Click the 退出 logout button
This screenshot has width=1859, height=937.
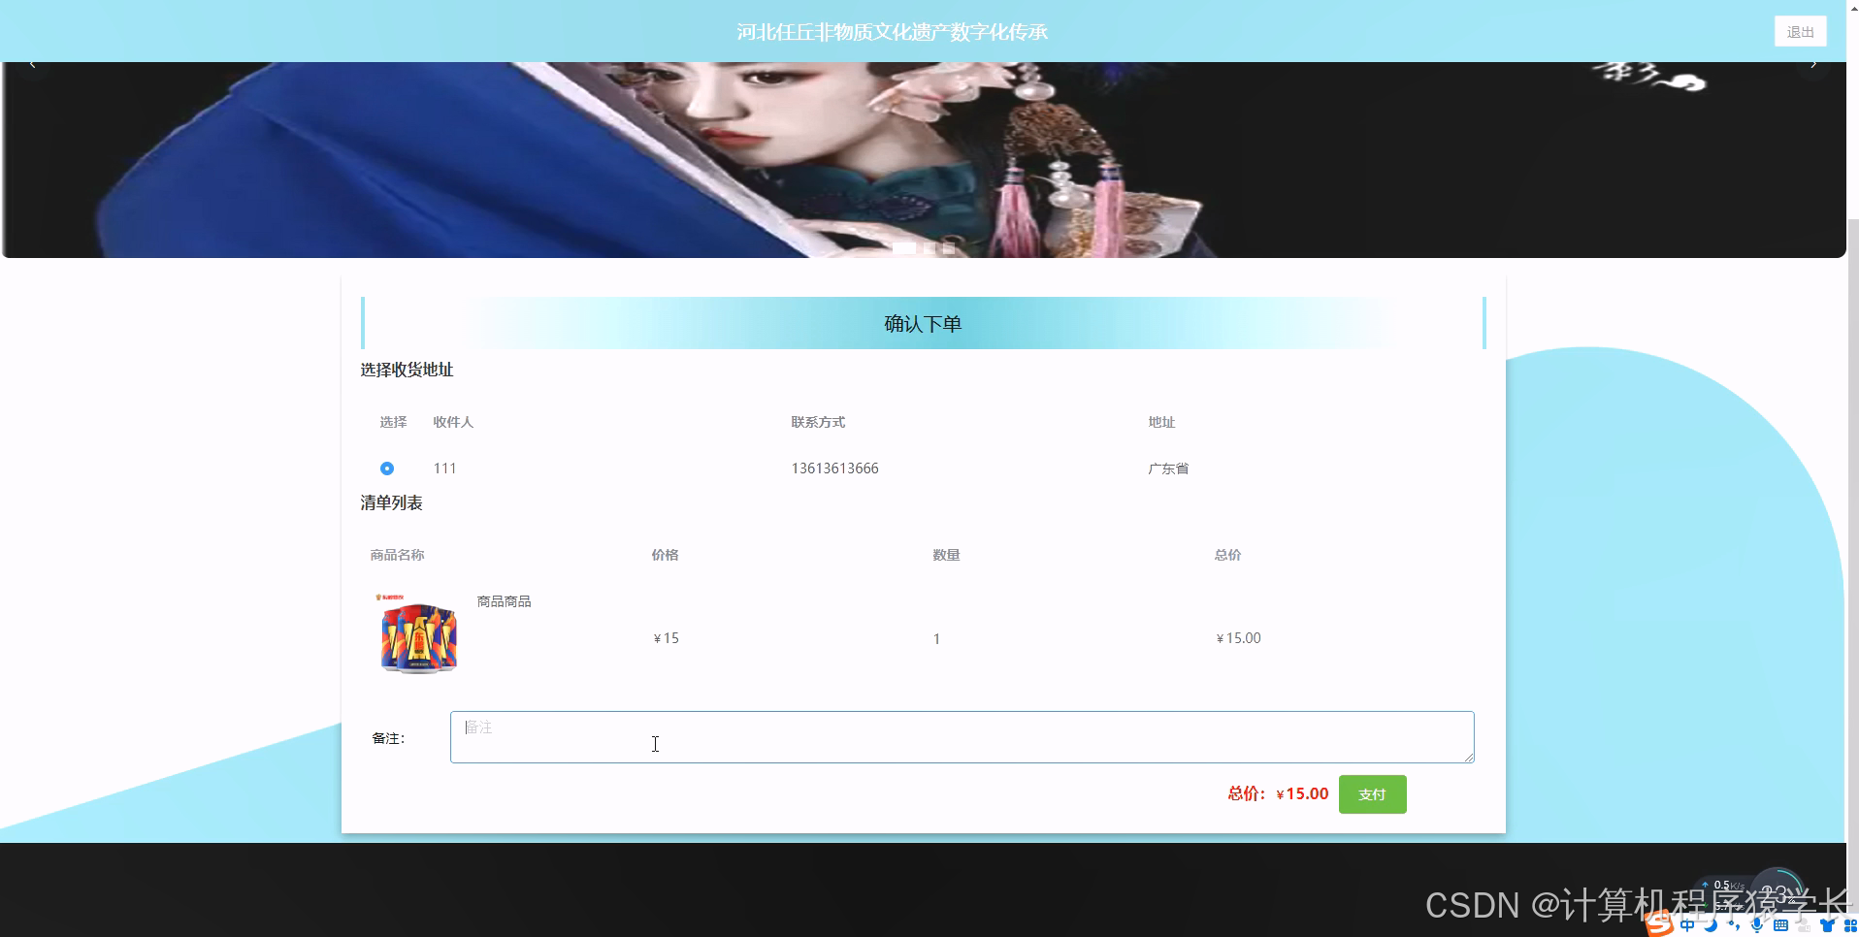(x=1800, y=30)
